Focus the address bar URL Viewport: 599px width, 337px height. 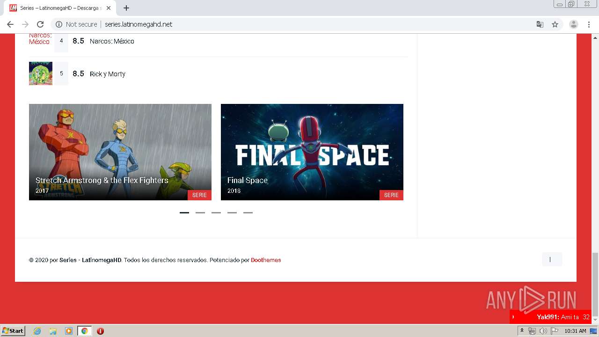click(139, 24)
